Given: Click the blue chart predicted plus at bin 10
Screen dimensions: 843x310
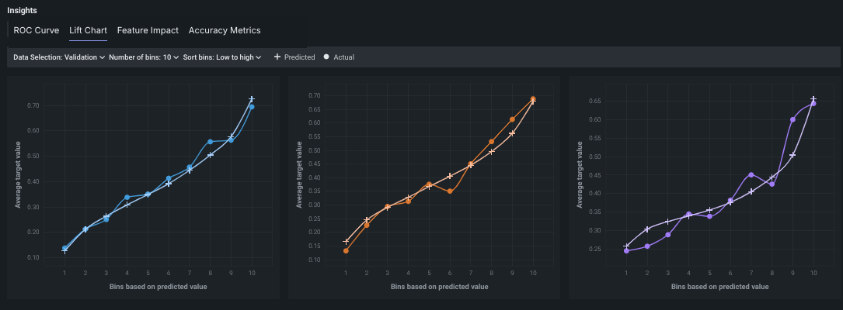Looking at the screenshot, I should [252, 99].
